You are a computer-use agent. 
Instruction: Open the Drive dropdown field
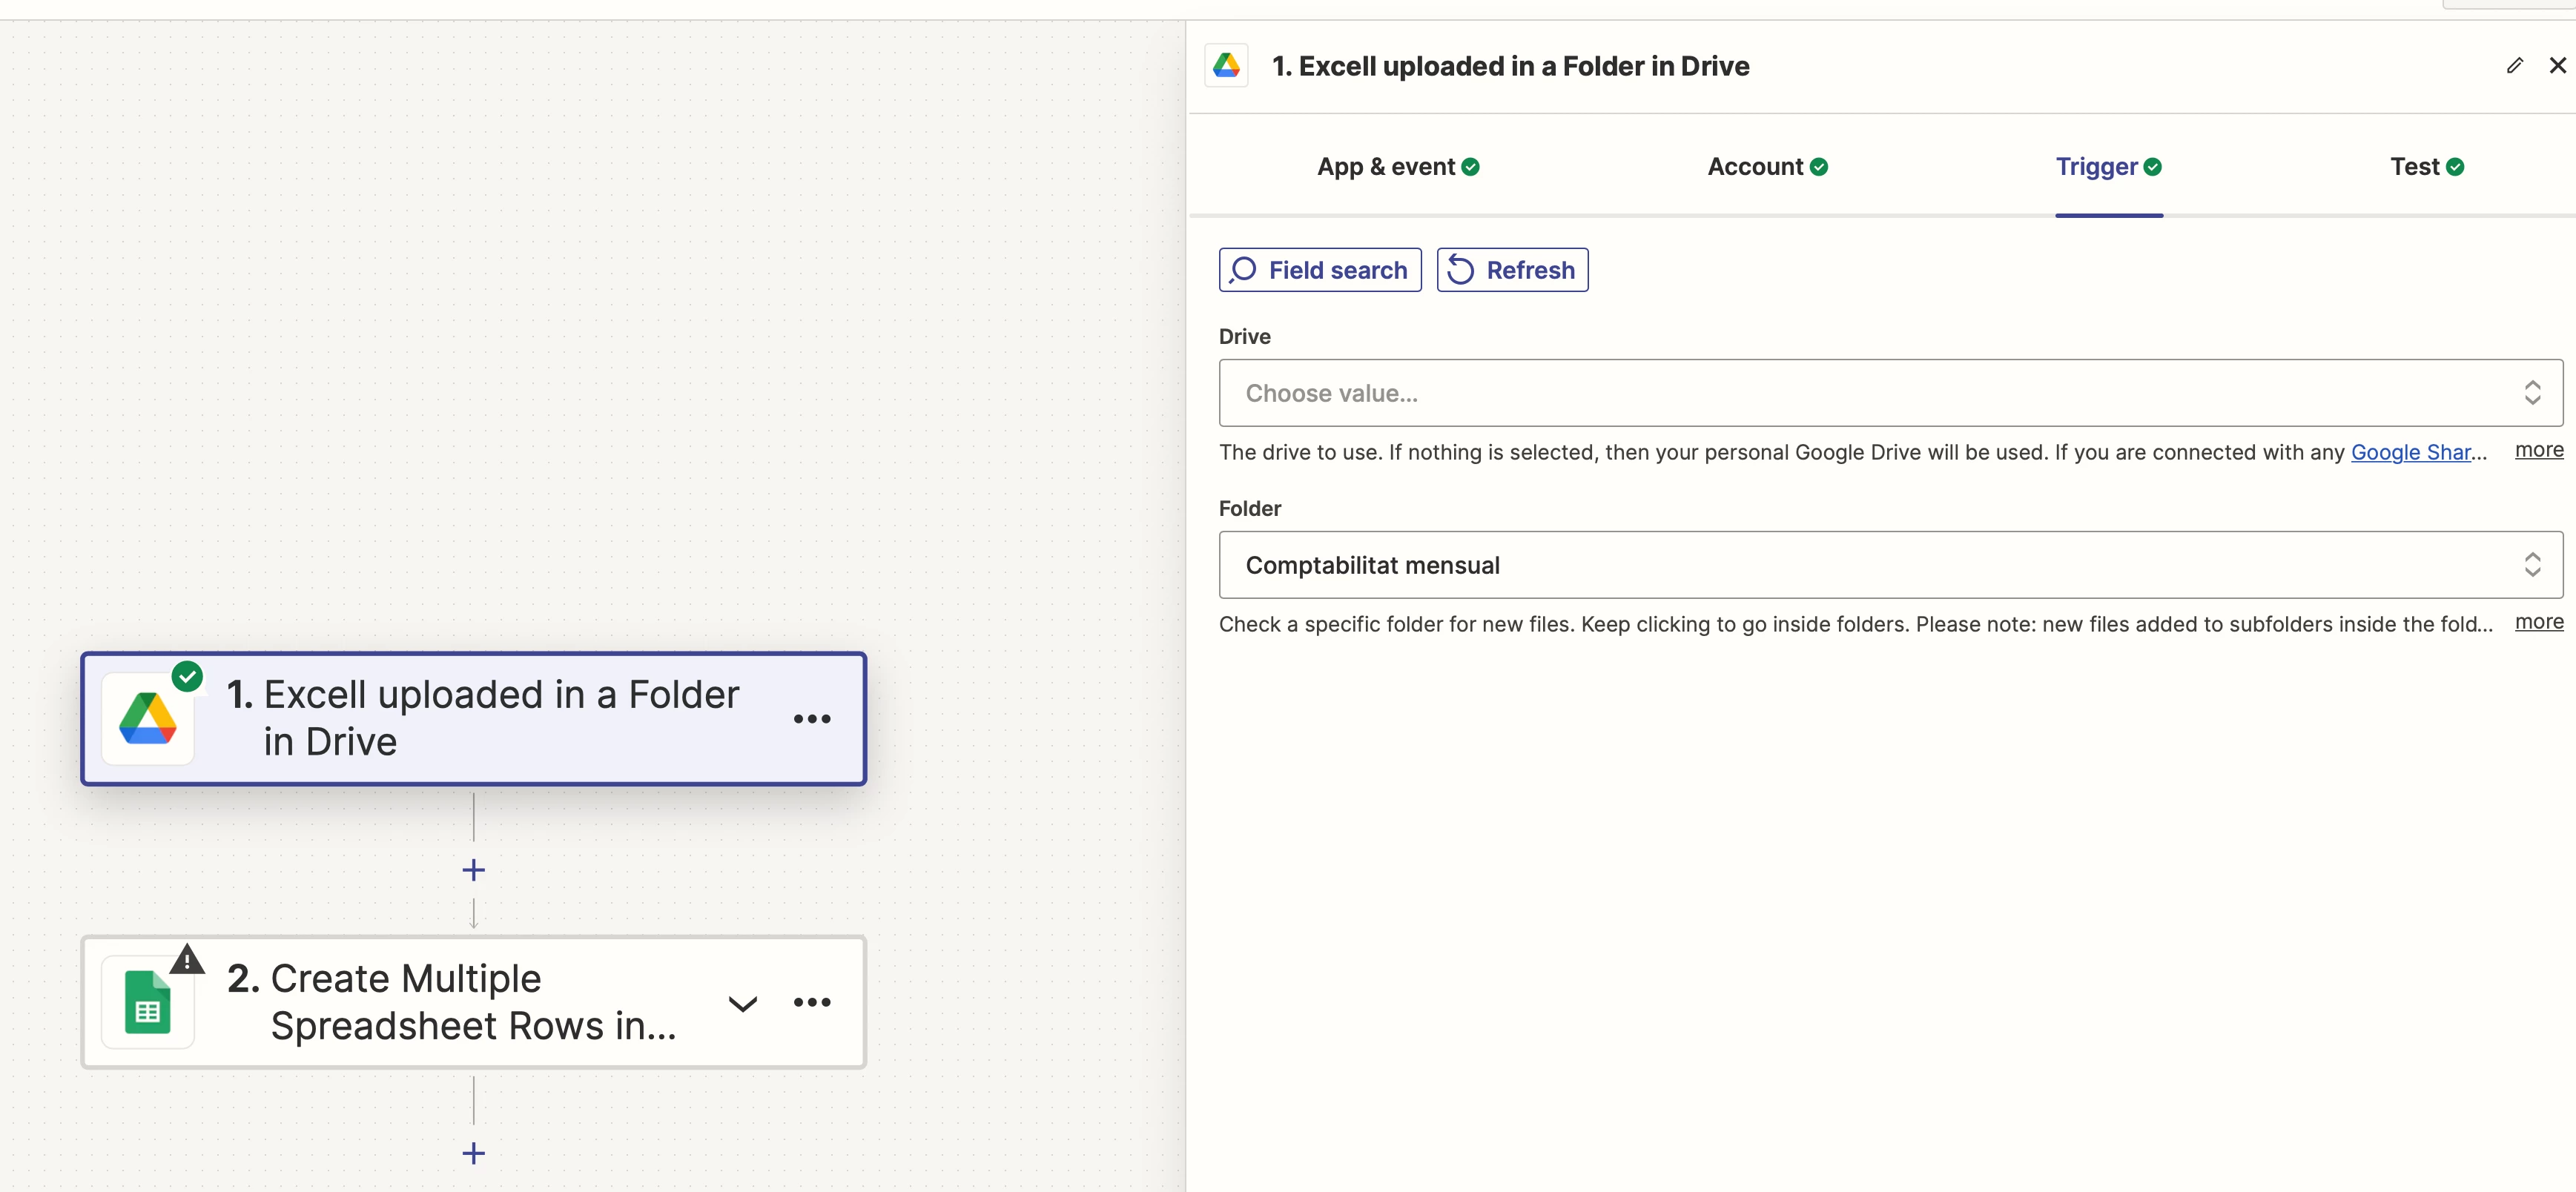[x=1889, y=393]
